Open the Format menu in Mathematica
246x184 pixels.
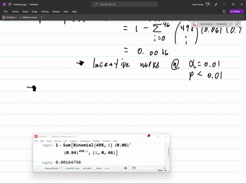[x=57, y=141]
